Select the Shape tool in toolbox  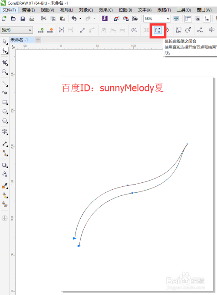5,51
